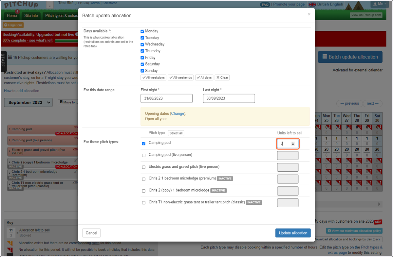The image size is (393, 257).
Task: Click Select all pitch types
Action: tap(176, 133)
